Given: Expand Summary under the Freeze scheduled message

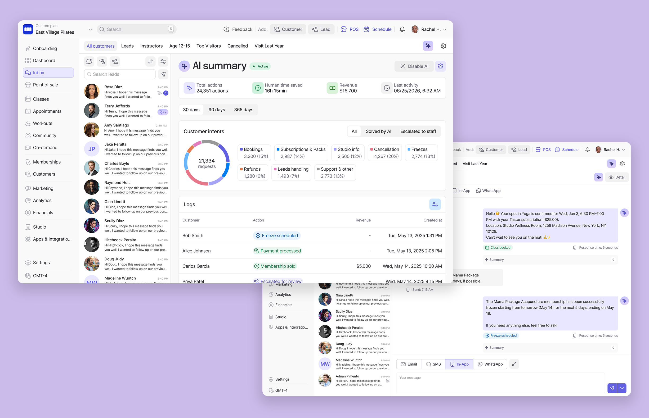Looking at the screenshot, I should [550, 348].
